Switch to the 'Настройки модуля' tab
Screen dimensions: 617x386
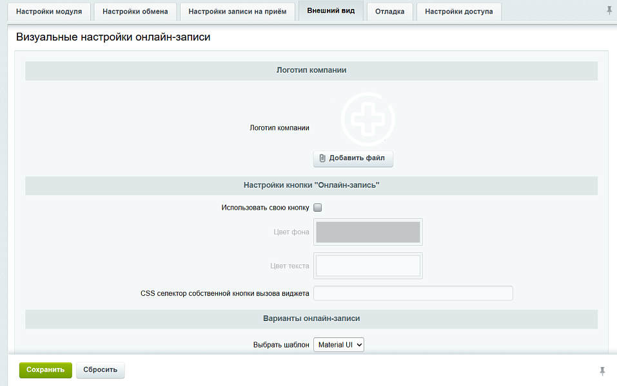click(x=49, y=12)
